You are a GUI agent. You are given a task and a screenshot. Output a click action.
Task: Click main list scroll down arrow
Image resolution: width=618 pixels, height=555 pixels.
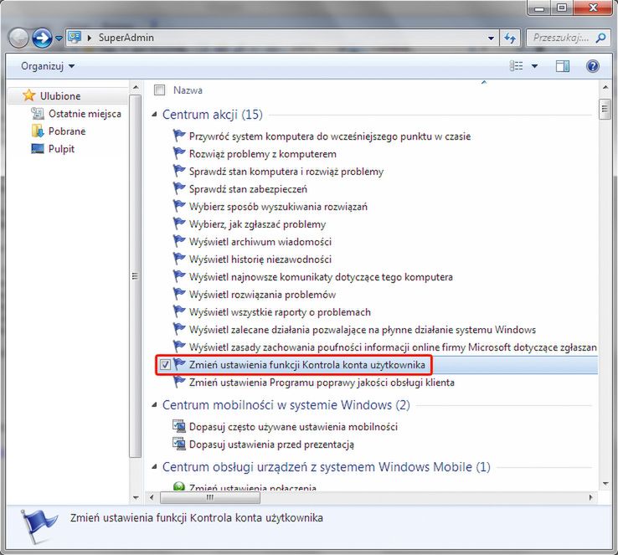click(x=605, y=484)
